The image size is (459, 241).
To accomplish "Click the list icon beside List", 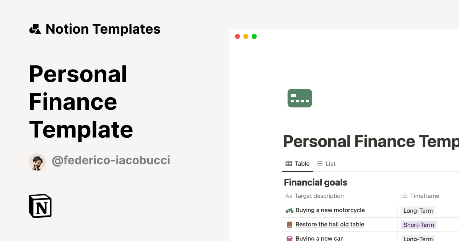I will click(319, 163).
